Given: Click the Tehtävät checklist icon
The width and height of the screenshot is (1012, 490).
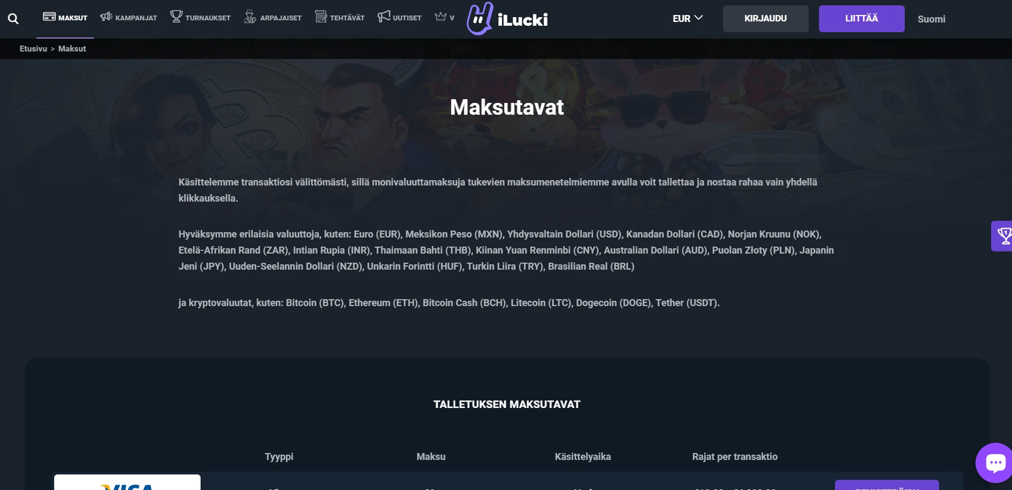Looking at the screenshot, I should (x=321, y=17).
